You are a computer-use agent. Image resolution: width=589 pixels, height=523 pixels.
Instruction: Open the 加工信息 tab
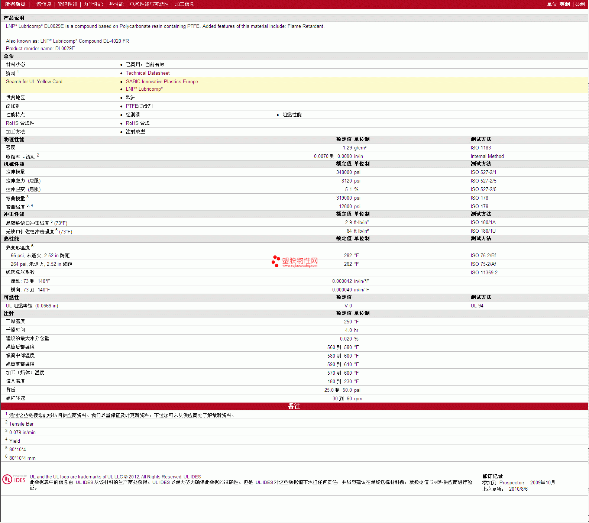point(184,4)
